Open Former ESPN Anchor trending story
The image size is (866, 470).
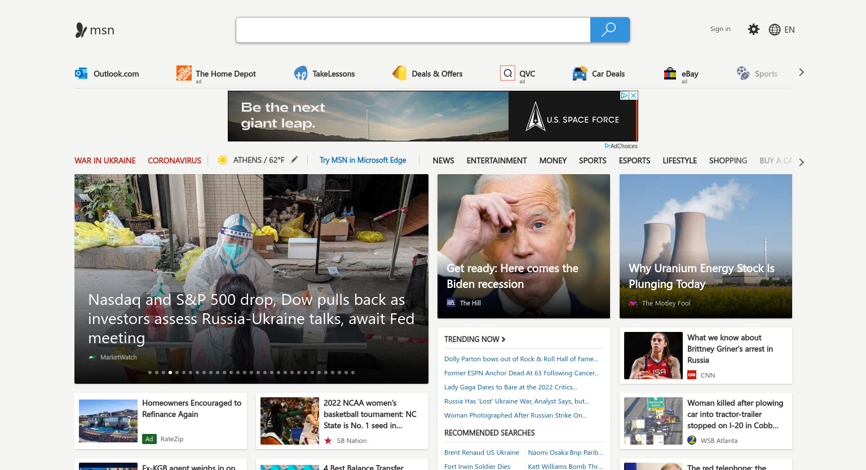point(522,373)
